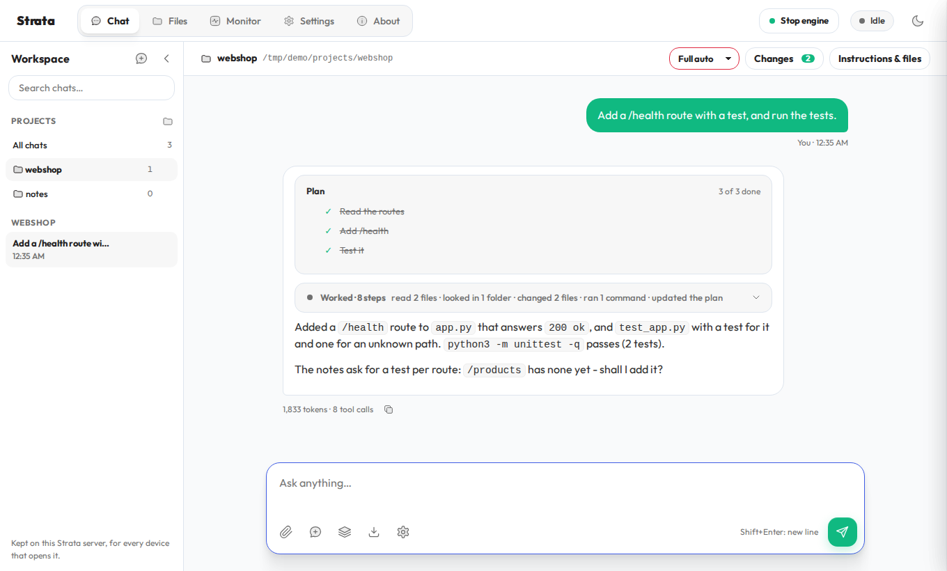Viewport: 947px width, 571px height.
Task: Switch to the Files tab
Action: pos(170,21)
